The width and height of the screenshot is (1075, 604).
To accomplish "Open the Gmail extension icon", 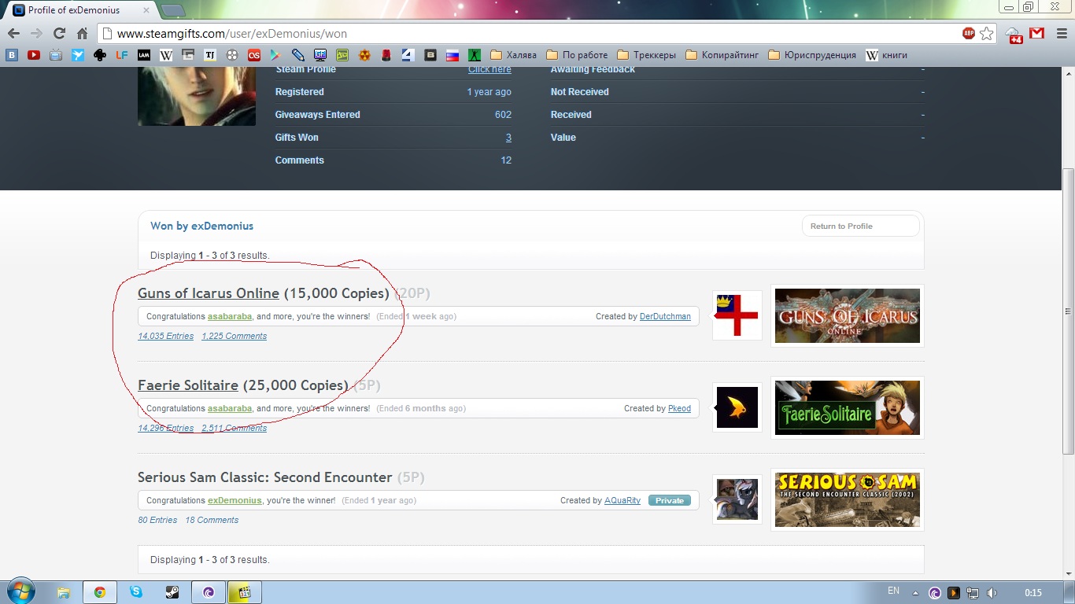I will coord(1037,34).
